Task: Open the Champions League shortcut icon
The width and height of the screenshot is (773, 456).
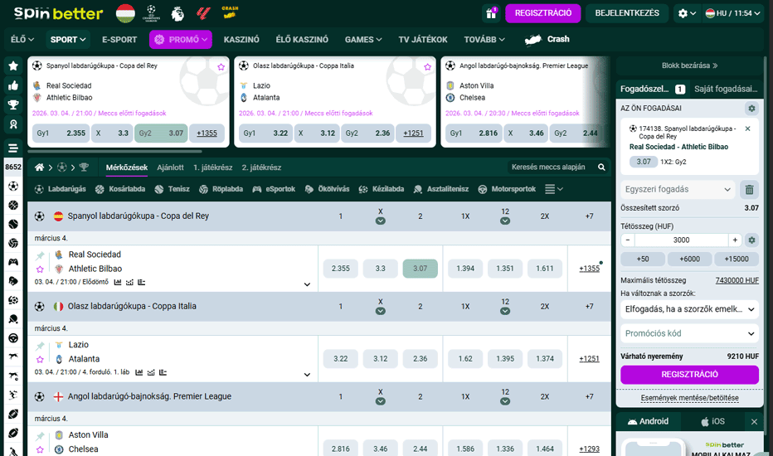Action: pos(151,13)
